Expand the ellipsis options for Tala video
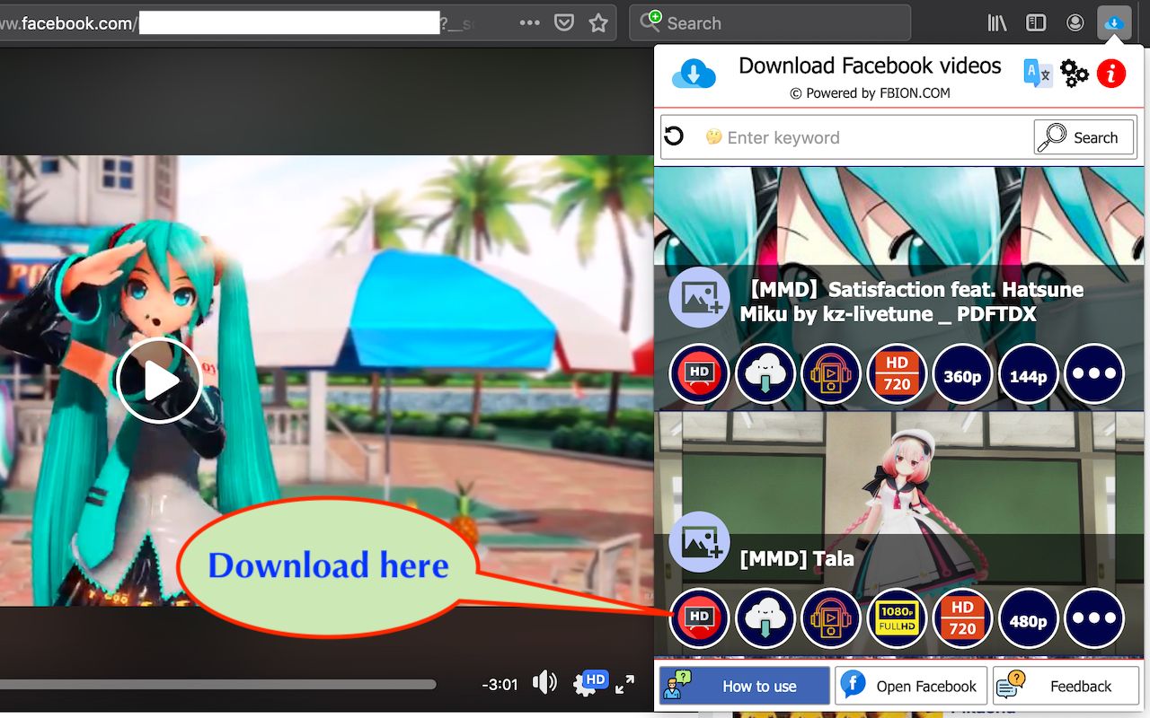 coord(1094,618)
